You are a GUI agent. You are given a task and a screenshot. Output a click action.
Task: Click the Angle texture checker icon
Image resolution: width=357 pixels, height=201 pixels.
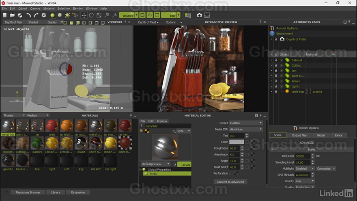[253, 161]
